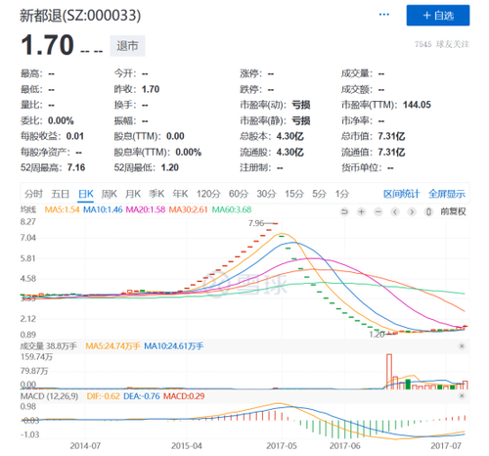
Task: Click the DIF:-0.62 value
Action: click(x=103, y=396)
